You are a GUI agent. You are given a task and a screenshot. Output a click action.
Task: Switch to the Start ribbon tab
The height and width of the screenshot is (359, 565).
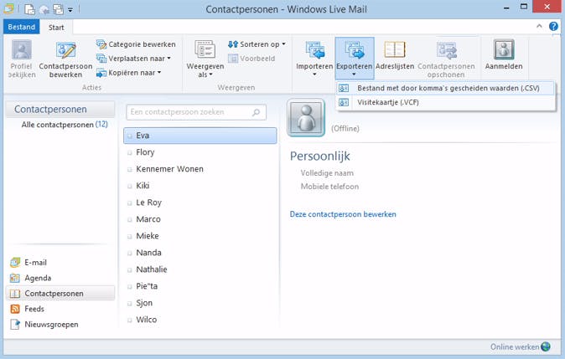click(56, 28)
